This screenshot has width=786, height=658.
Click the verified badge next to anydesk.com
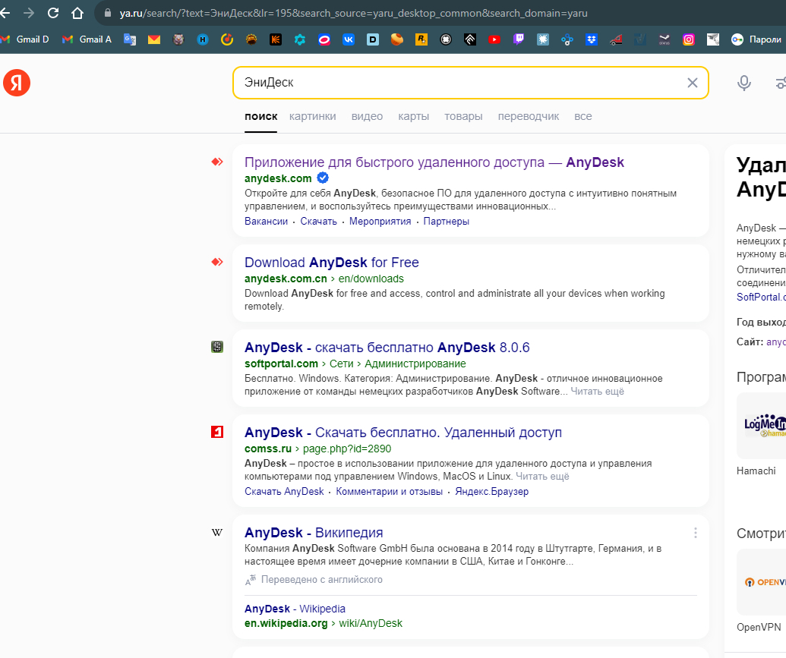point(323,178)
